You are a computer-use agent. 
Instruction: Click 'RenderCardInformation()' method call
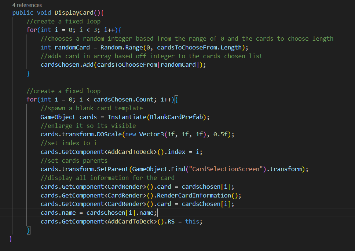(x=197, y=196)
